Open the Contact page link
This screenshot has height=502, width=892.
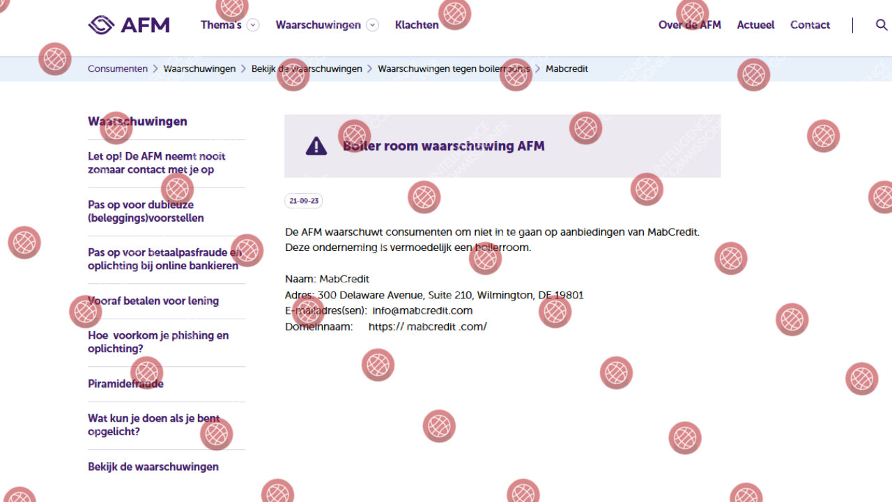click(x=810, y=25)
